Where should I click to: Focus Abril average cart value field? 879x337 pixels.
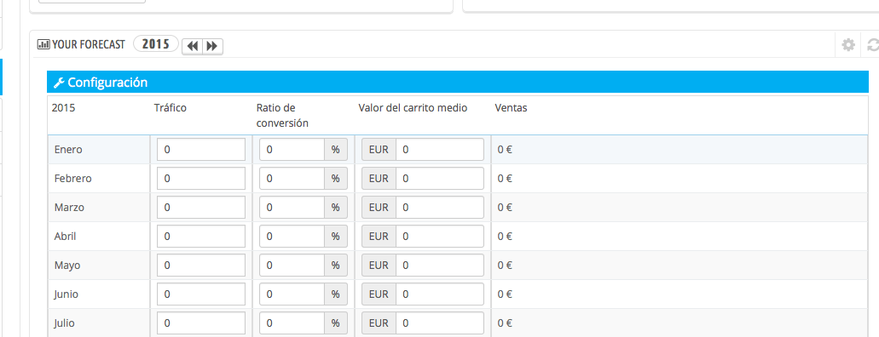point(440,237)
